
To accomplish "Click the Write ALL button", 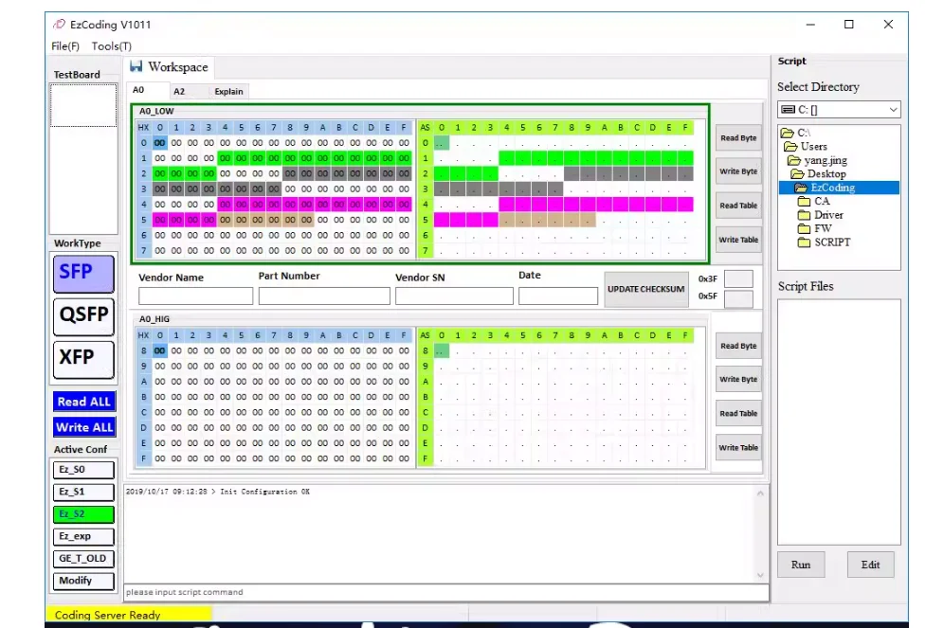I will 84,427.
